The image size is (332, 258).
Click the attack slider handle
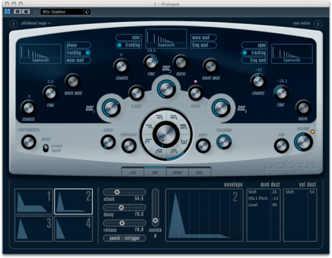(117, 192)
